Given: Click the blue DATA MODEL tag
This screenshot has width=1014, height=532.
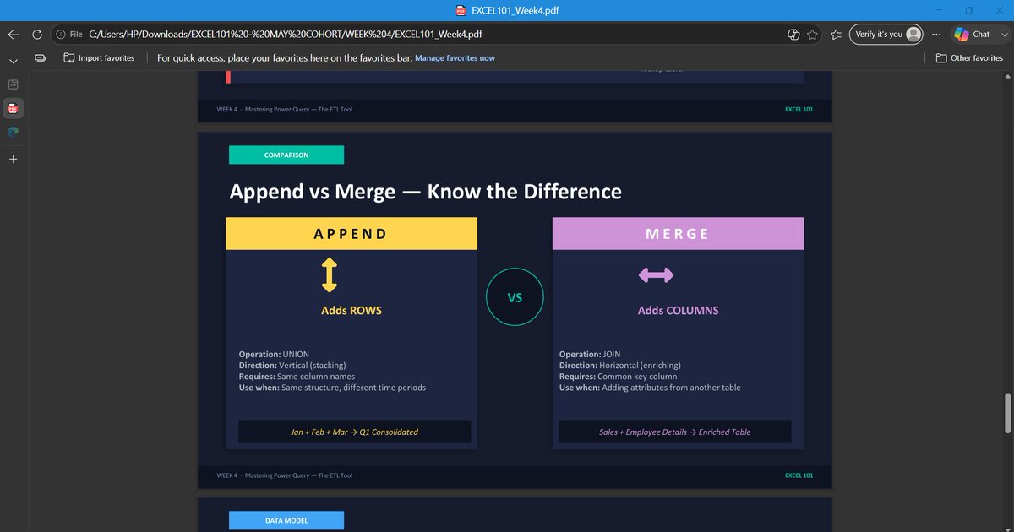Looking at the screenshot, I should 286,520.
